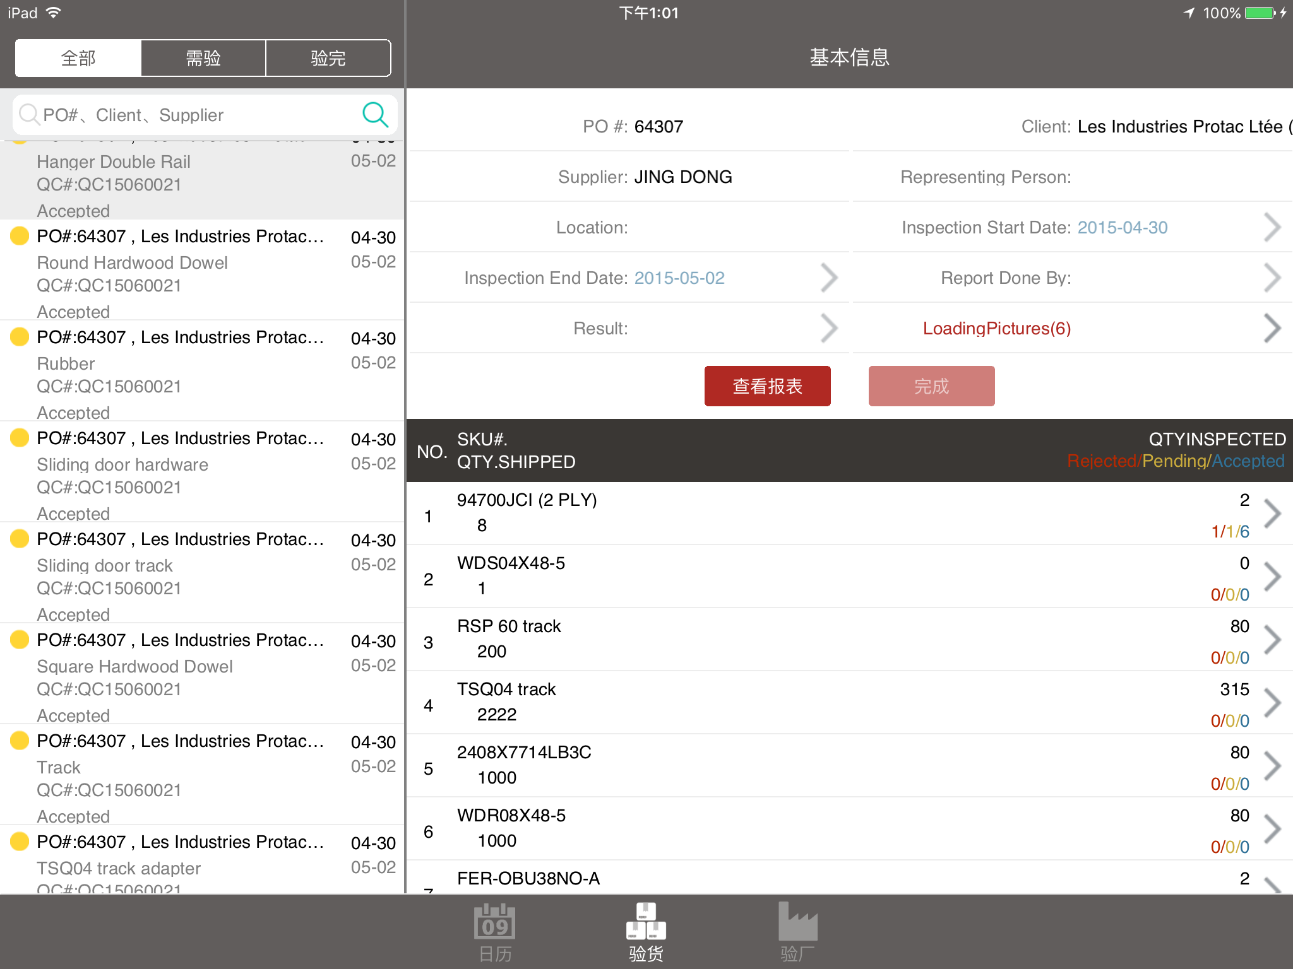Switch to the 全部 filter segment

point(78,58)
